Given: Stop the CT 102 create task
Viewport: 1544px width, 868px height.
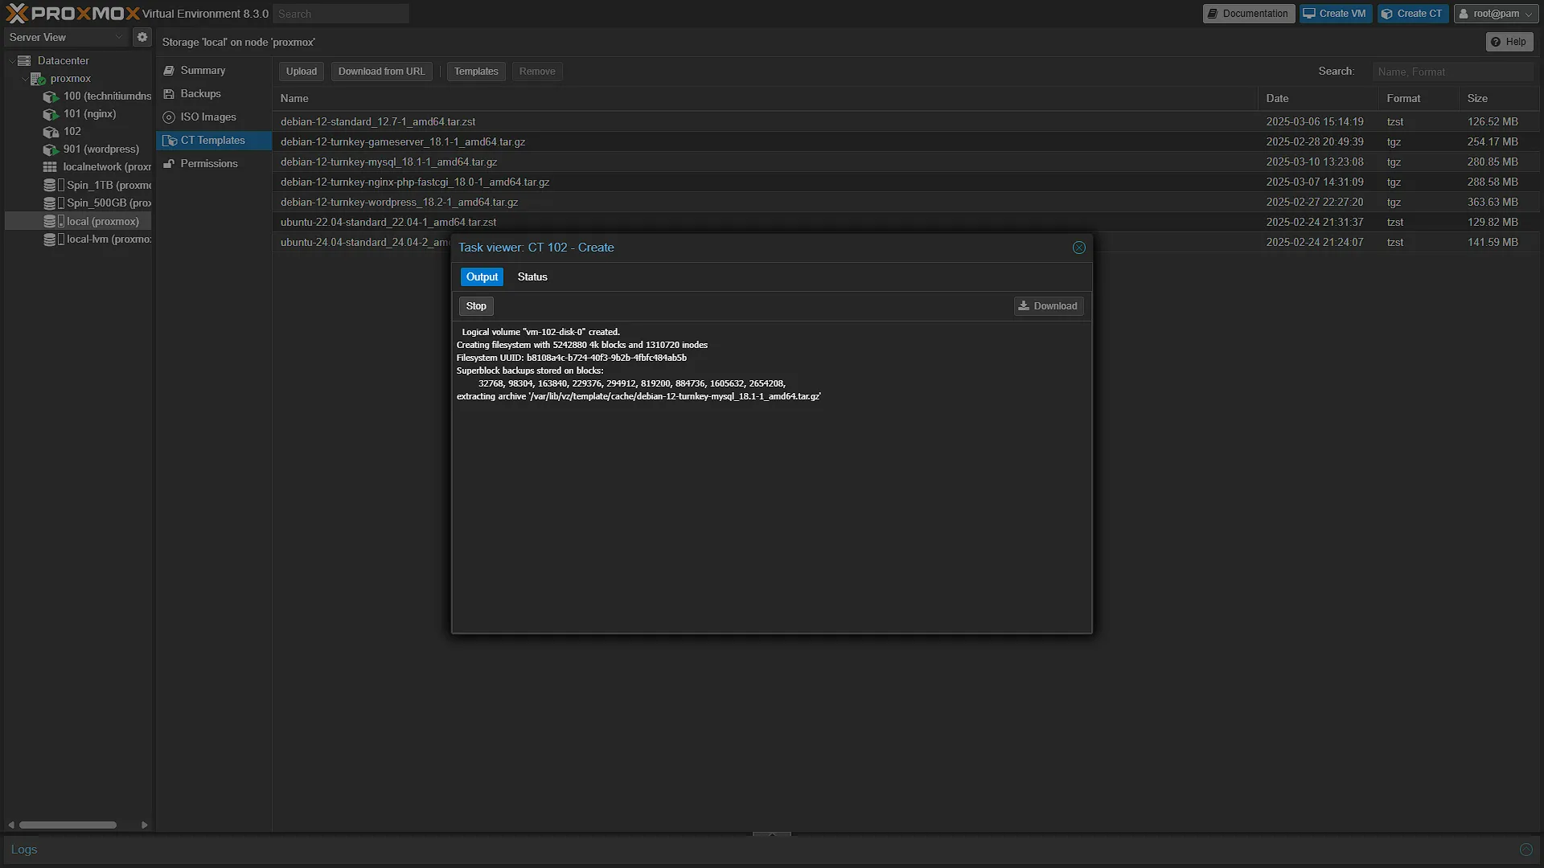Looking at the screenshot, I should (476, 306).
